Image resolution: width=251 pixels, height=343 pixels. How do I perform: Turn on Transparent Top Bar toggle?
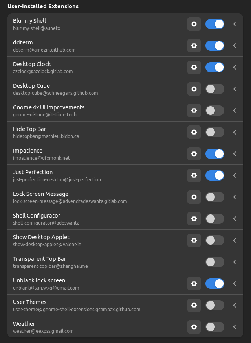pyautogui.click(x=215, y=262)
